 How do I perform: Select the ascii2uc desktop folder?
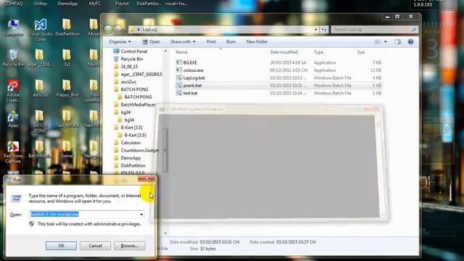point(41,88)
